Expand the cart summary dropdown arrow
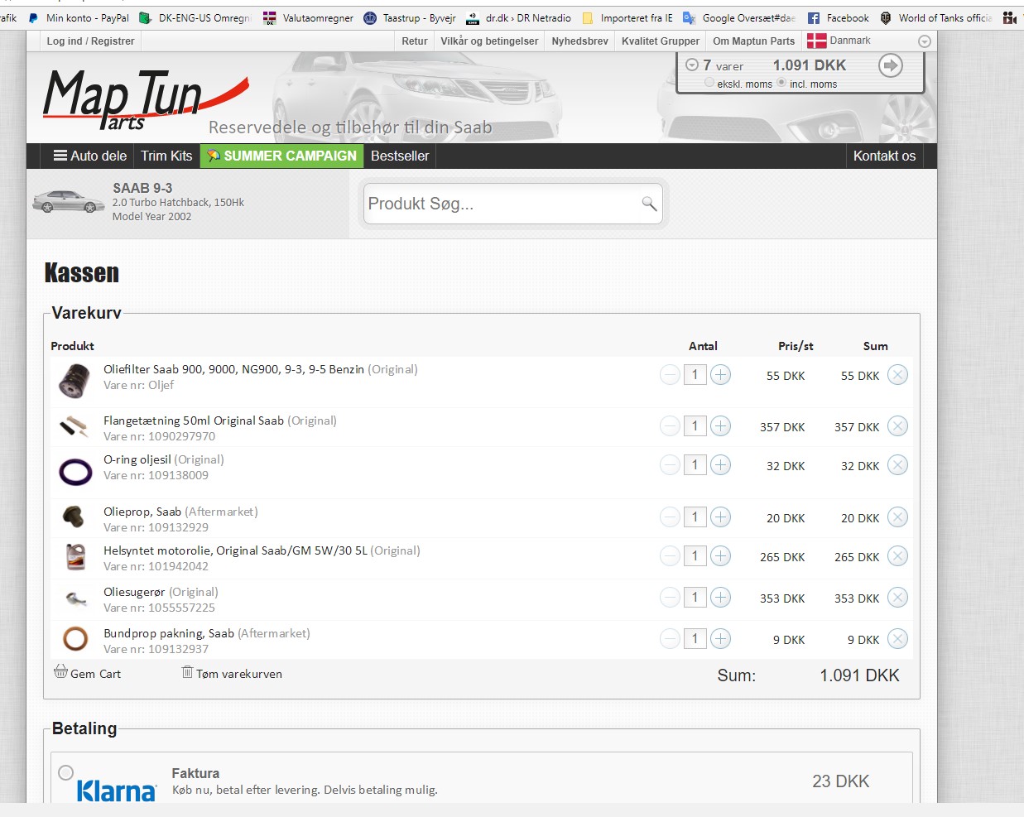The image size is (1024, 817). [692, 65]
